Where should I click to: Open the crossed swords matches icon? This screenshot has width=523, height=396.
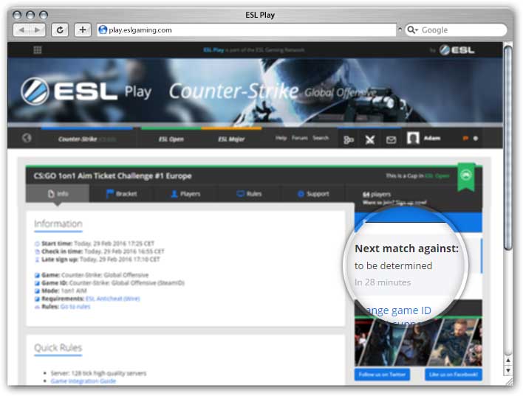369,140
